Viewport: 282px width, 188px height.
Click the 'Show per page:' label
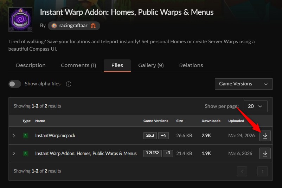click(222, 106)
